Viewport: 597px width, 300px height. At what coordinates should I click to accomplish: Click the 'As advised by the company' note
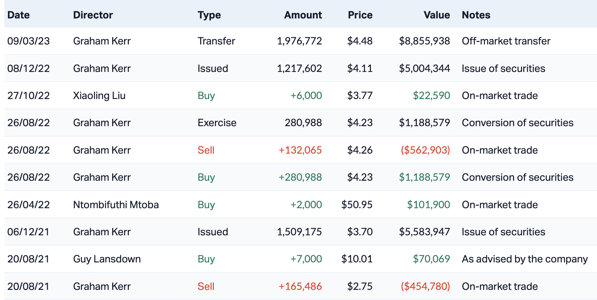[x=525, y=259]
